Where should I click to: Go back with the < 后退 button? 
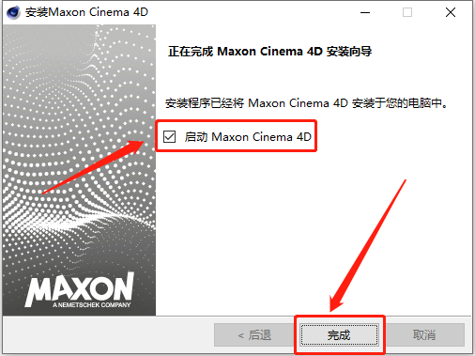254,335
